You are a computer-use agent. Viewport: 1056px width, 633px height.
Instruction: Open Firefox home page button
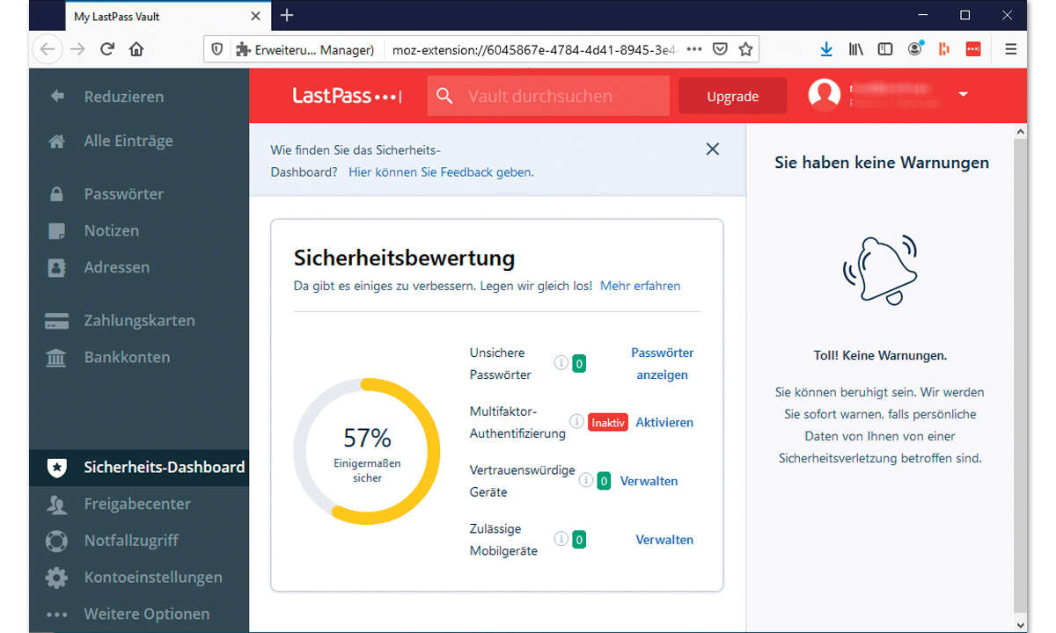coord(136,49)
